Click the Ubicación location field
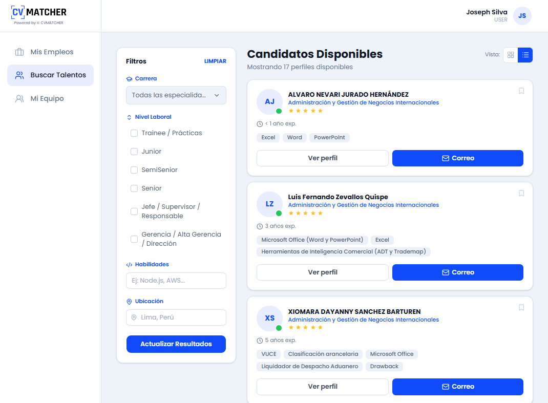Screen dimensions: 548x403 (x=176, y=317)
